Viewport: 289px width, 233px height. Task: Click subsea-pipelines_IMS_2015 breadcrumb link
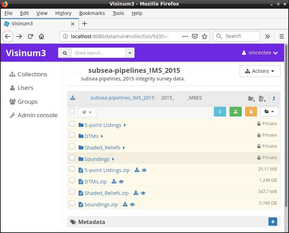click(122, 98)
